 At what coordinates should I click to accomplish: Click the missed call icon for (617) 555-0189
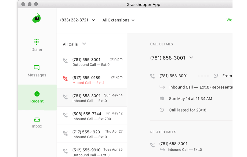(65, 79)
